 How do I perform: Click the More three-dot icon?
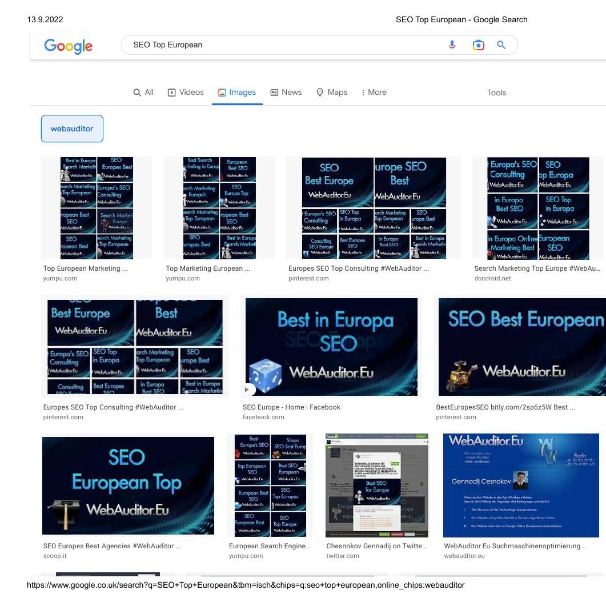click(x=364, y=92)
